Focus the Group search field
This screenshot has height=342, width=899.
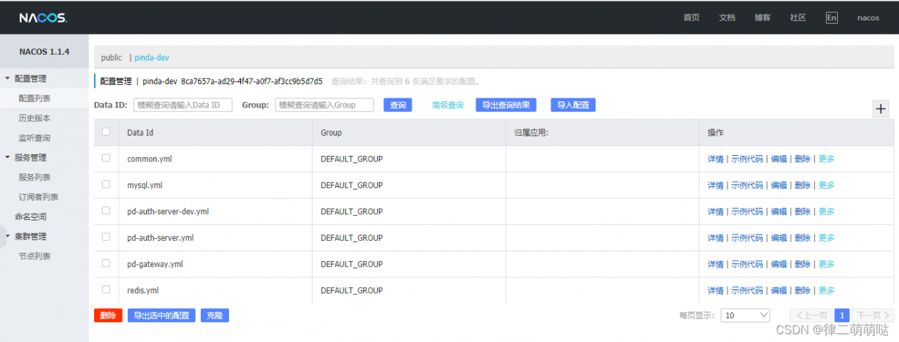tap(324, 105)
